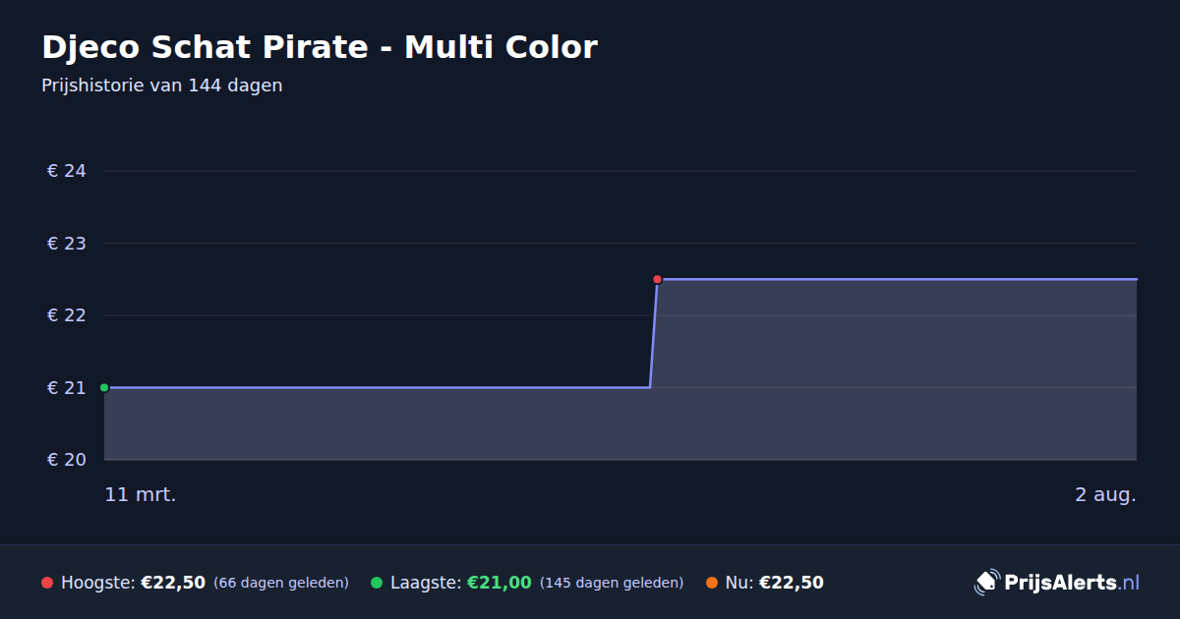The width and height of the screenshot is (1180, 619).
Task: Click the orange dot beside Nu
Action: [712, 583]
